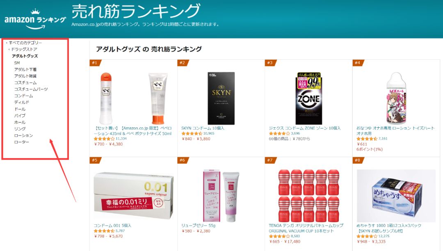Go back to すべてのカテゴリー
This screenshot has width=443, height=251.
click(25, 43)
